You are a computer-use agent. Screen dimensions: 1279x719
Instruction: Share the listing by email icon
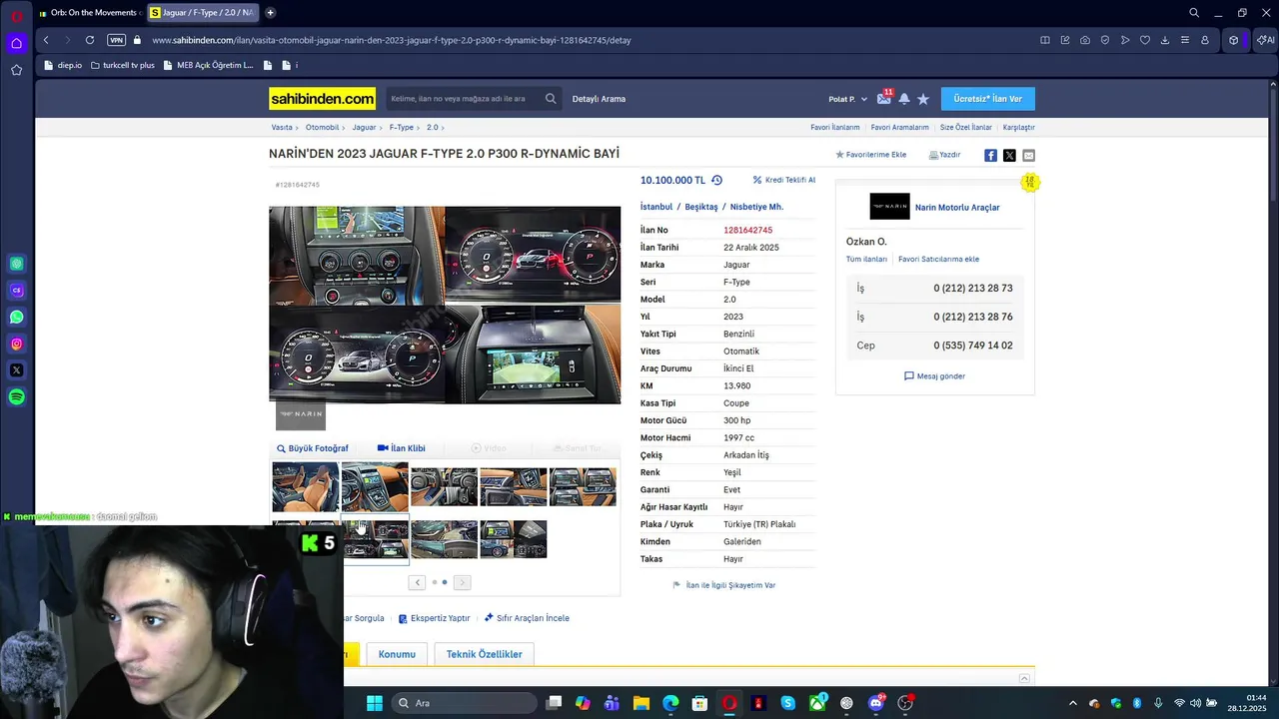point(1029,155)
